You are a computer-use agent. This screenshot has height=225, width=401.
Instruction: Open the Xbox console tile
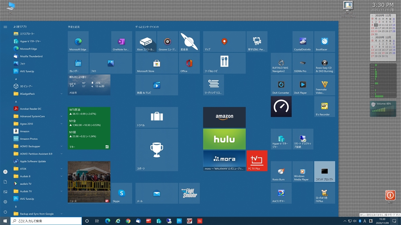[x=146, y=41]
